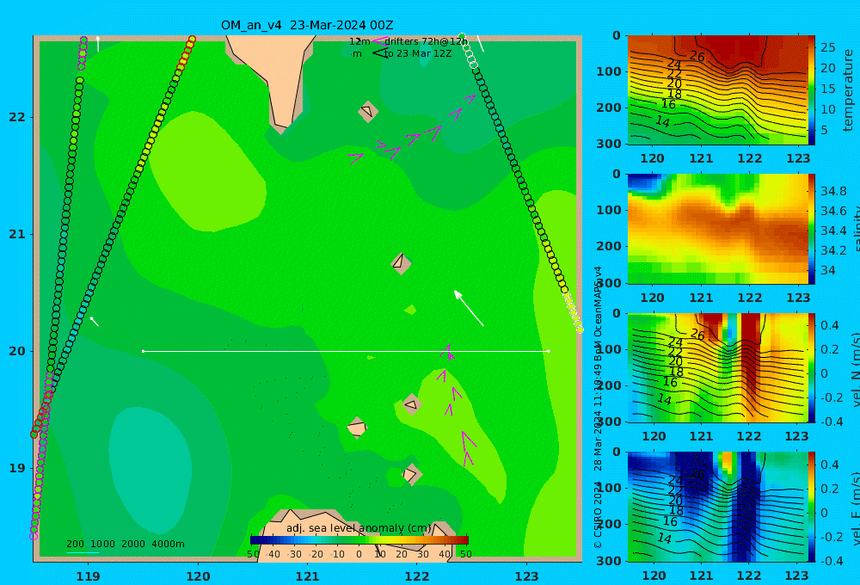Screen dimensions: 860x585
Task: Click the 'to 23 Mar 12Z' legend text
Action: point(417,54)
